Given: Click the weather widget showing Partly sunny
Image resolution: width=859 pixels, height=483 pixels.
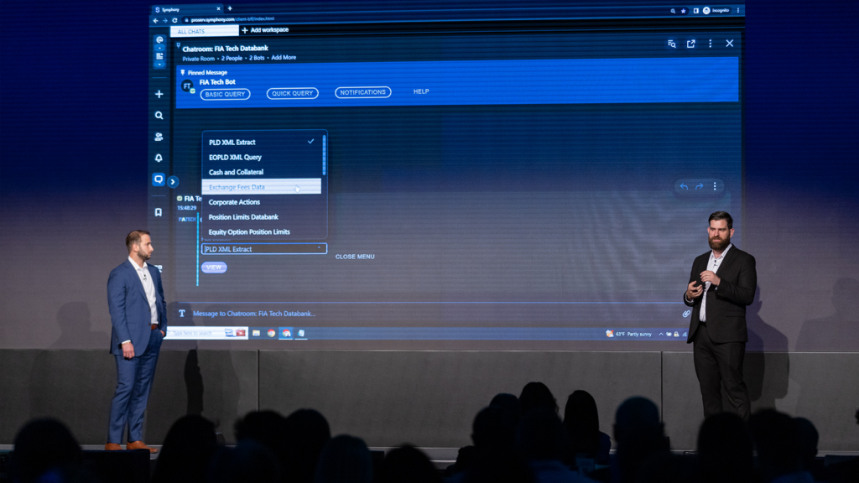Looking at the screenshot, I should (x=629, y=334).
